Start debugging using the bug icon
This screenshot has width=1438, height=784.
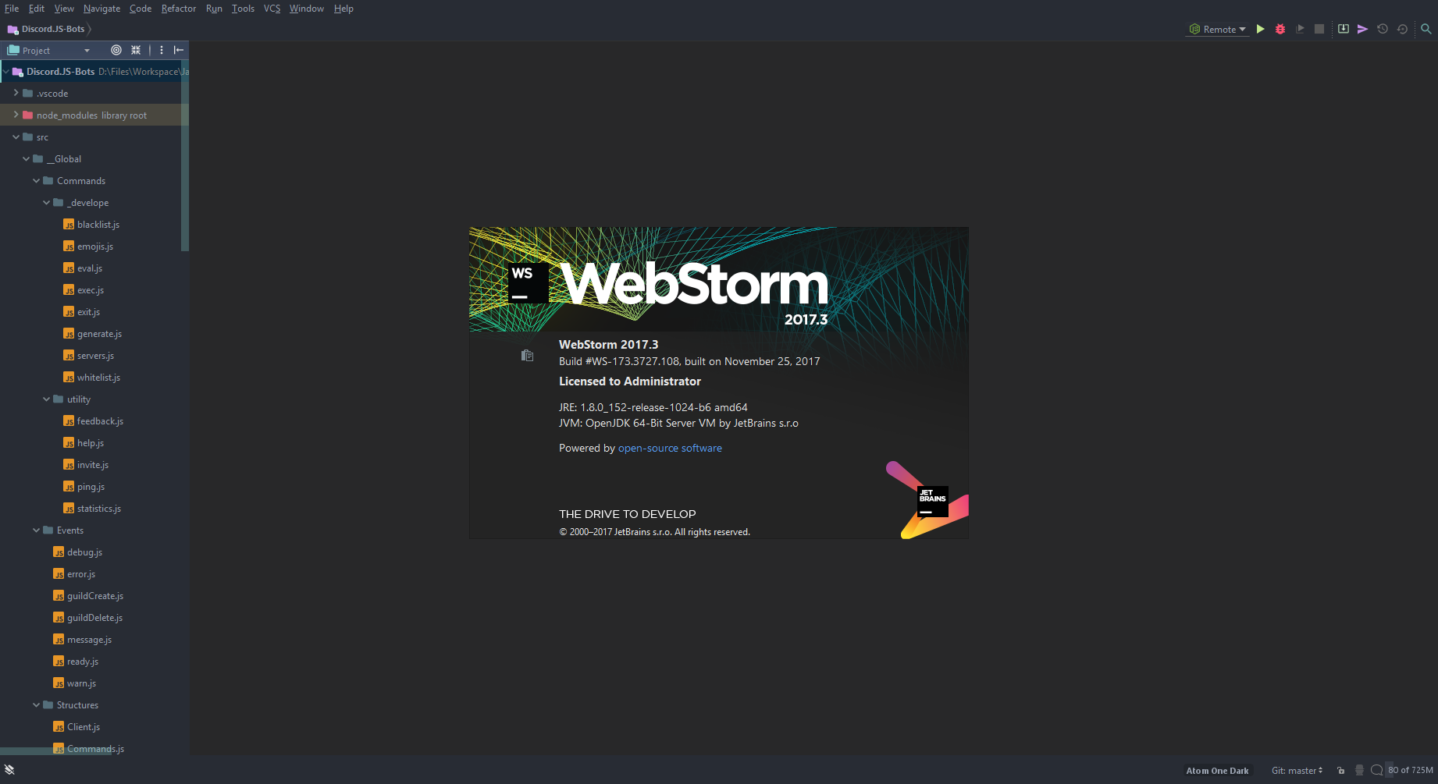[1280, 29]
